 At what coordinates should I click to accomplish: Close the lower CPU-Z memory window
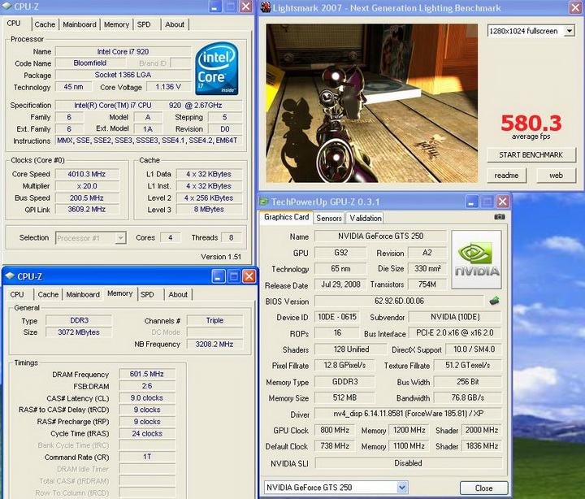pos(249,276)
